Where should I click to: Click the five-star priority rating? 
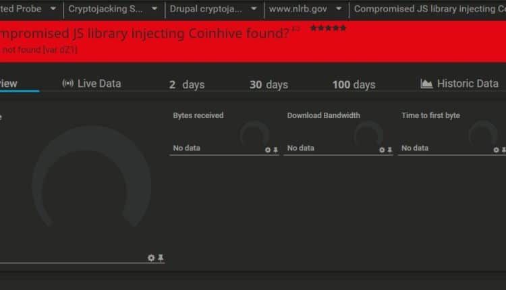(328, 28)
